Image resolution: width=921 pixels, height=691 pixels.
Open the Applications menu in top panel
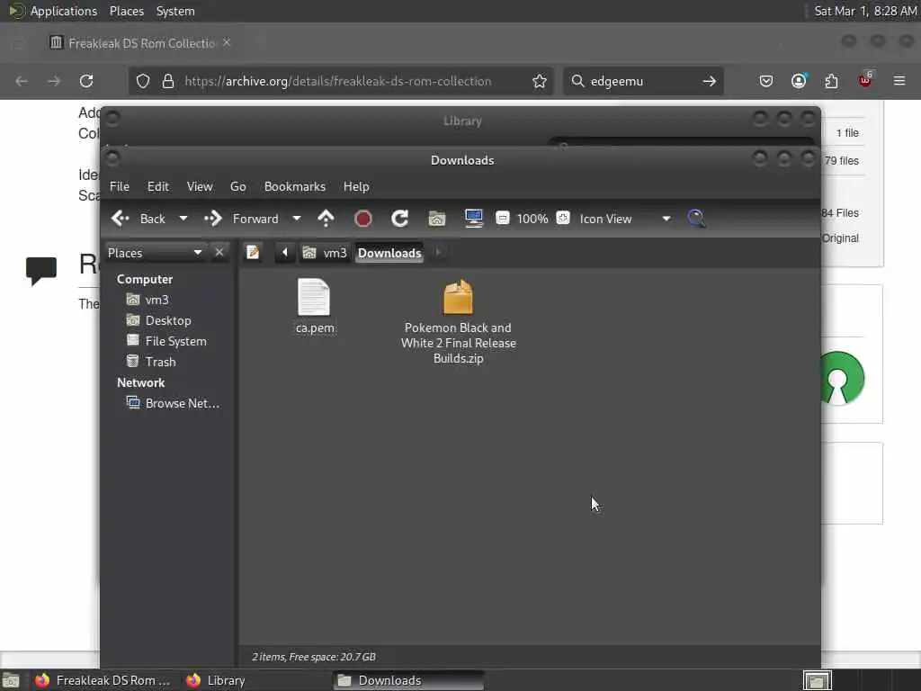pyautogui.click(x=64, y=11)
